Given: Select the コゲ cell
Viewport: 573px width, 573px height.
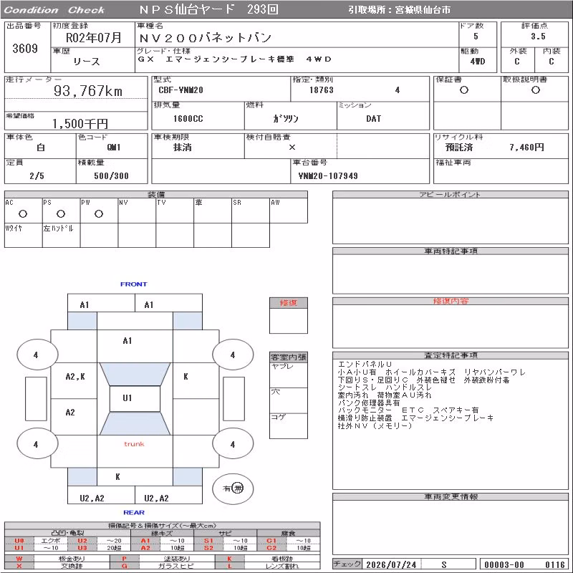Looking at the screenshot, I should coord(289,425).
